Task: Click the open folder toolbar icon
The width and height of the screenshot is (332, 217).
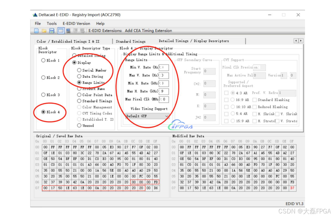Action: click(x=44, y=31)
